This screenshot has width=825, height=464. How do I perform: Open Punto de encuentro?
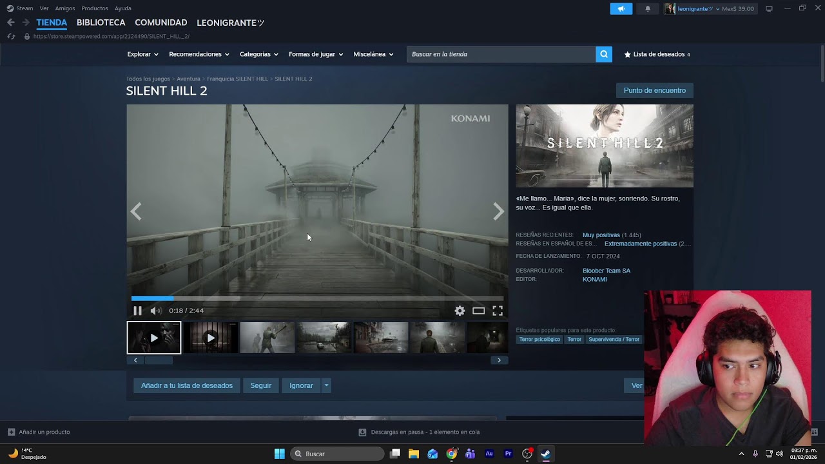pyautogui.click(x=655, y=90)
